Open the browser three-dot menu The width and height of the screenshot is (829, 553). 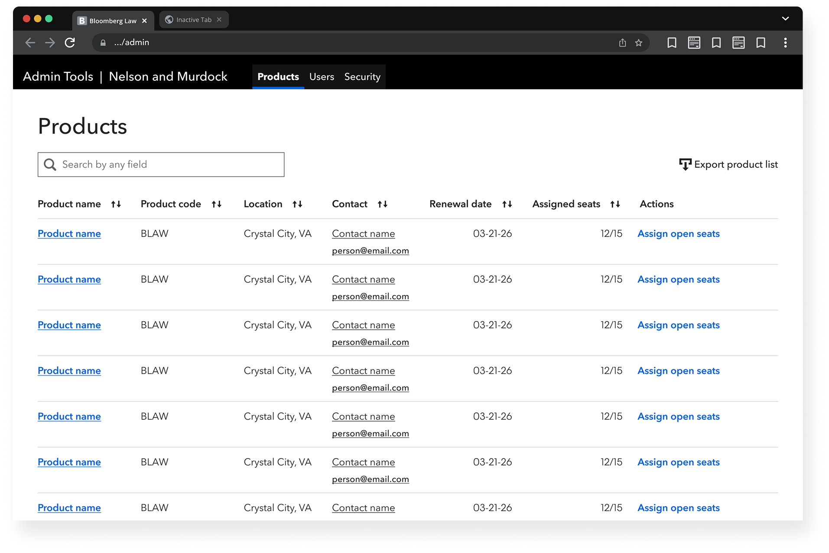point(785,43)
